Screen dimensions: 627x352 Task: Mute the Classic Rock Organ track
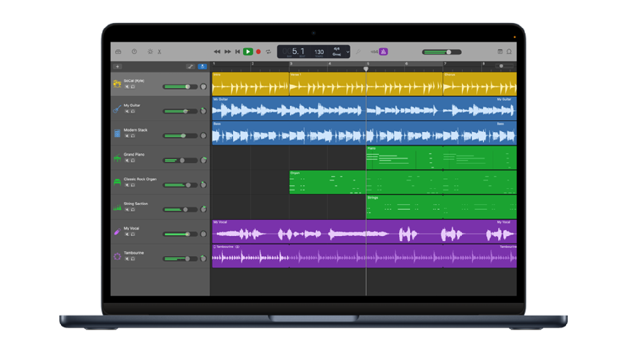127,185
